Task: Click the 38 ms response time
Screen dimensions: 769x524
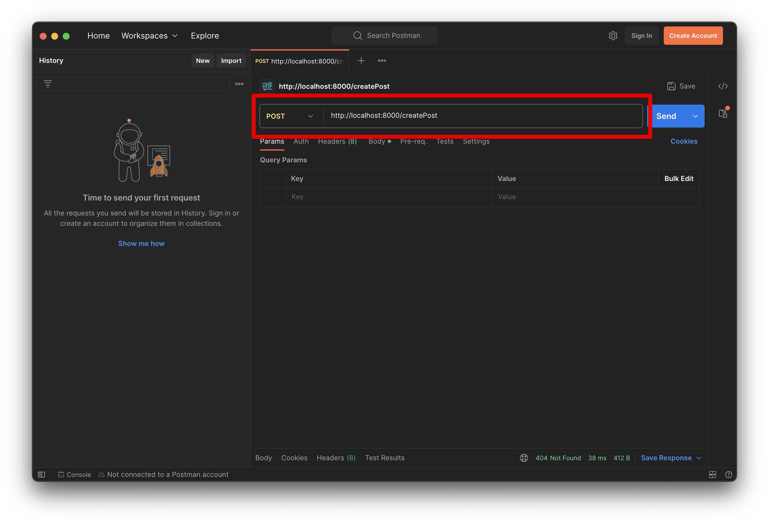Action: tap(597, 458)
